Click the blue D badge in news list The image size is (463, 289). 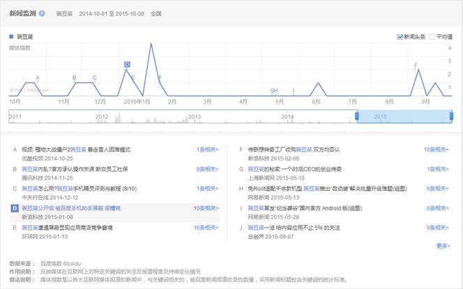point(15,208)
